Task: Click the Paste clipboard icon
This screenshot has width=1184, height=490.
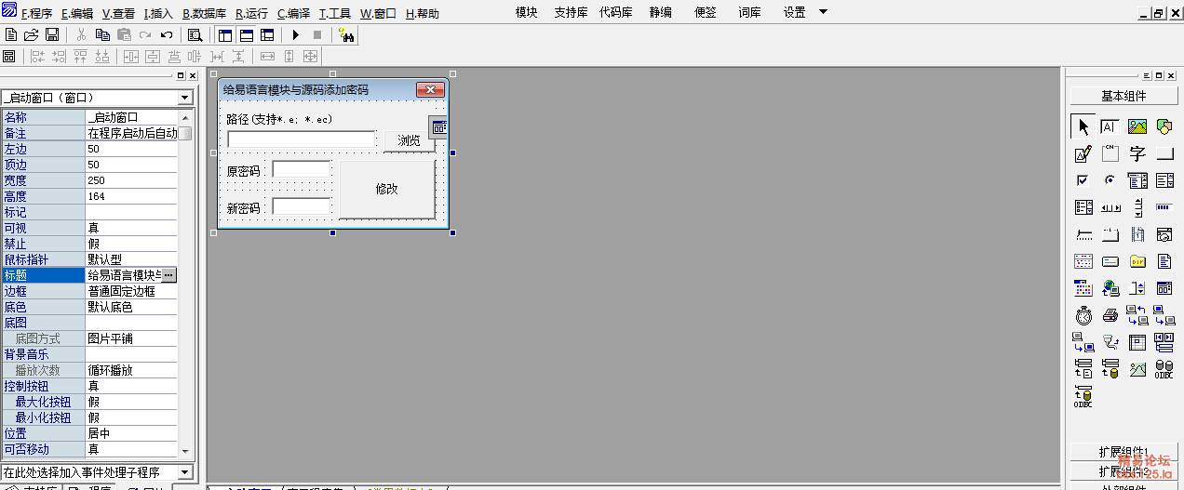Action: click(x=124, y=34)
